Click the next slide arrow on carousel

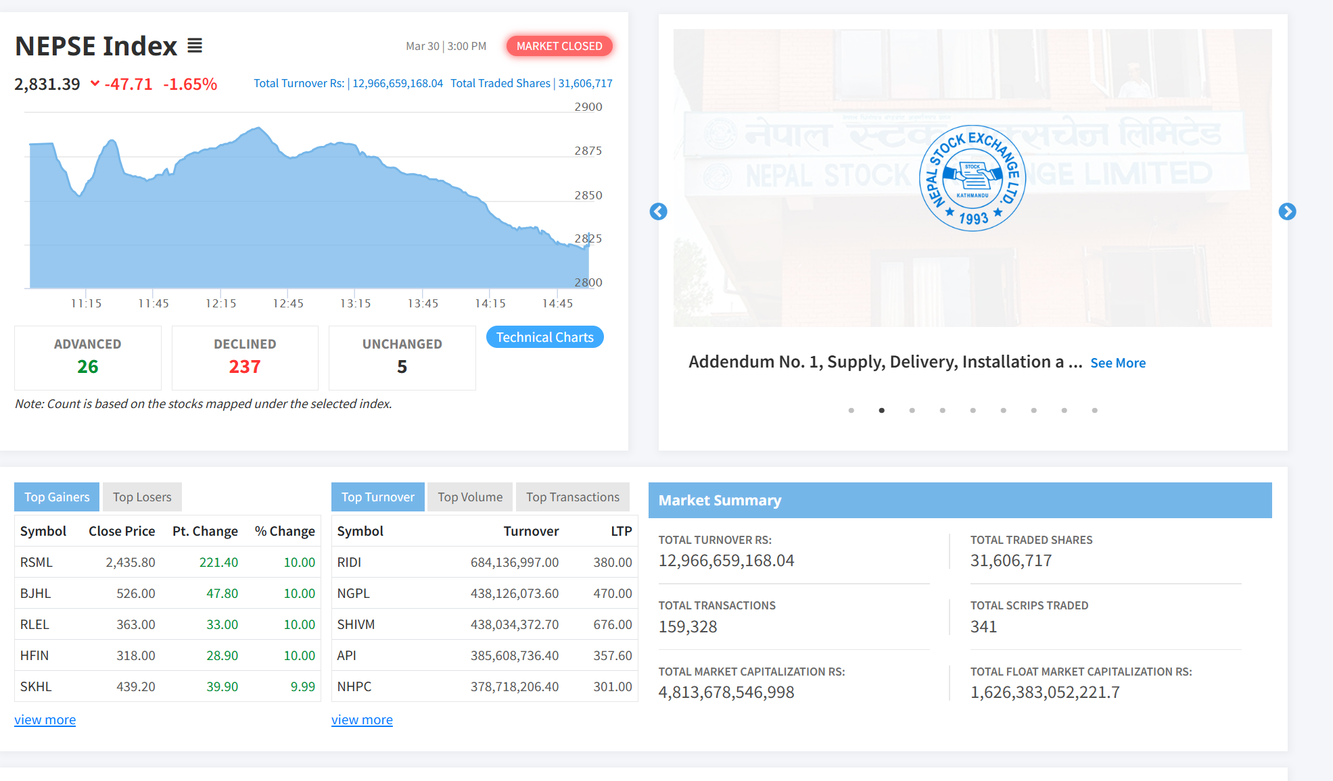[1287, 211]
